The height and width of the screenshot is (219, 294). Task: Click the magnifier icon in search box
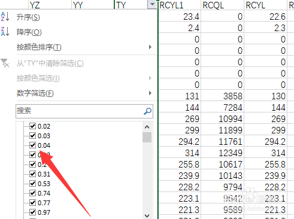[x=147, y=111]
